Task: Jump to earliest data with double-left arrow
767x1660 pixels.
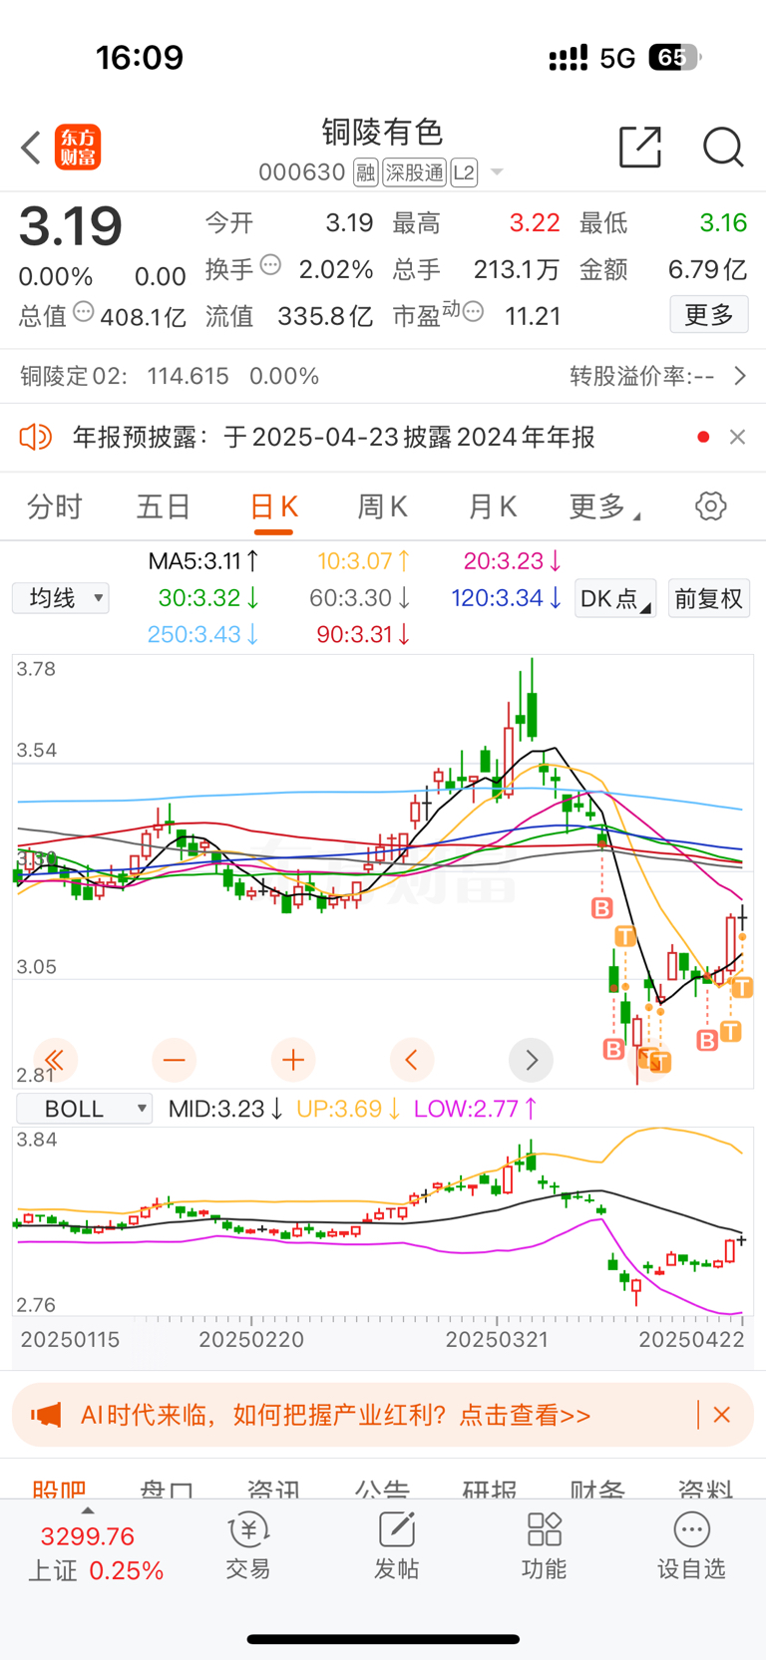Action: [x=55, y=1060]
